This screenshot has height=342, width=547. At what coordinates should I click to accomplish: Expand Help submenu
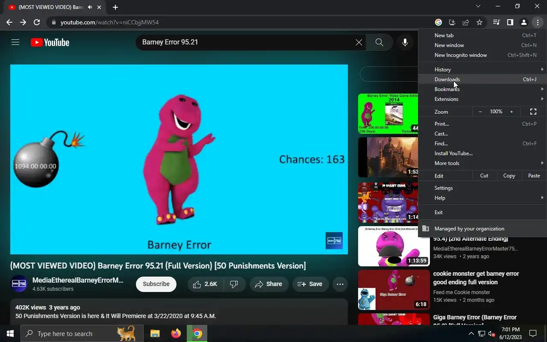point(482,198)
